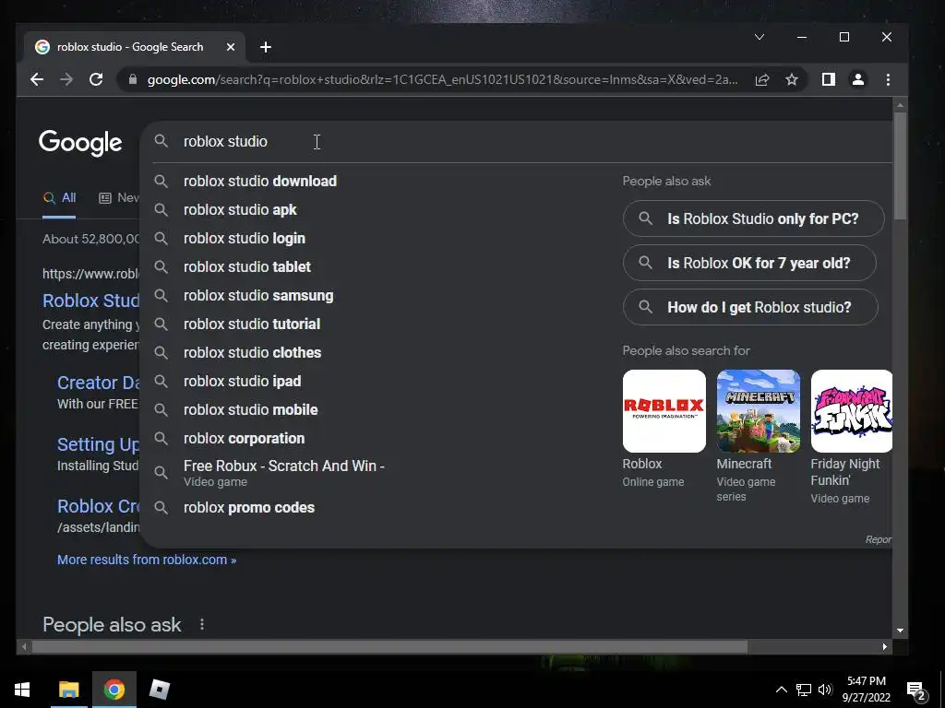
Task: Open the network status tray icon
Action: point(804,690)
